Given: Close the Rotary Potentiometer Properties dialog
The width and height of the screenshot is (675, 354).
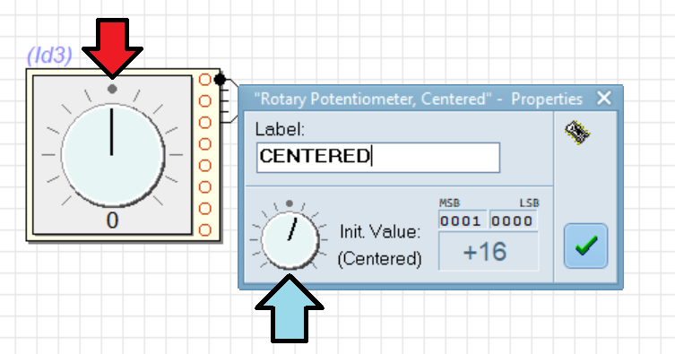Looking at the screenshot, I should tap(604, 98).
